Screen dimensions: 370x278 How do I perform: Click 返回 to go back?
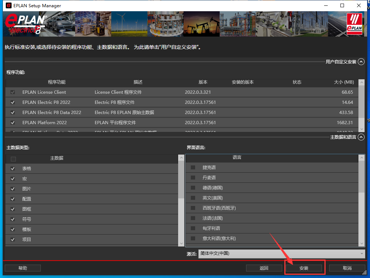tap(264, 268)
